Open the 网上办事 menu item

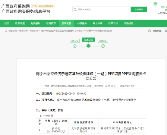click(x=98, y=24)
